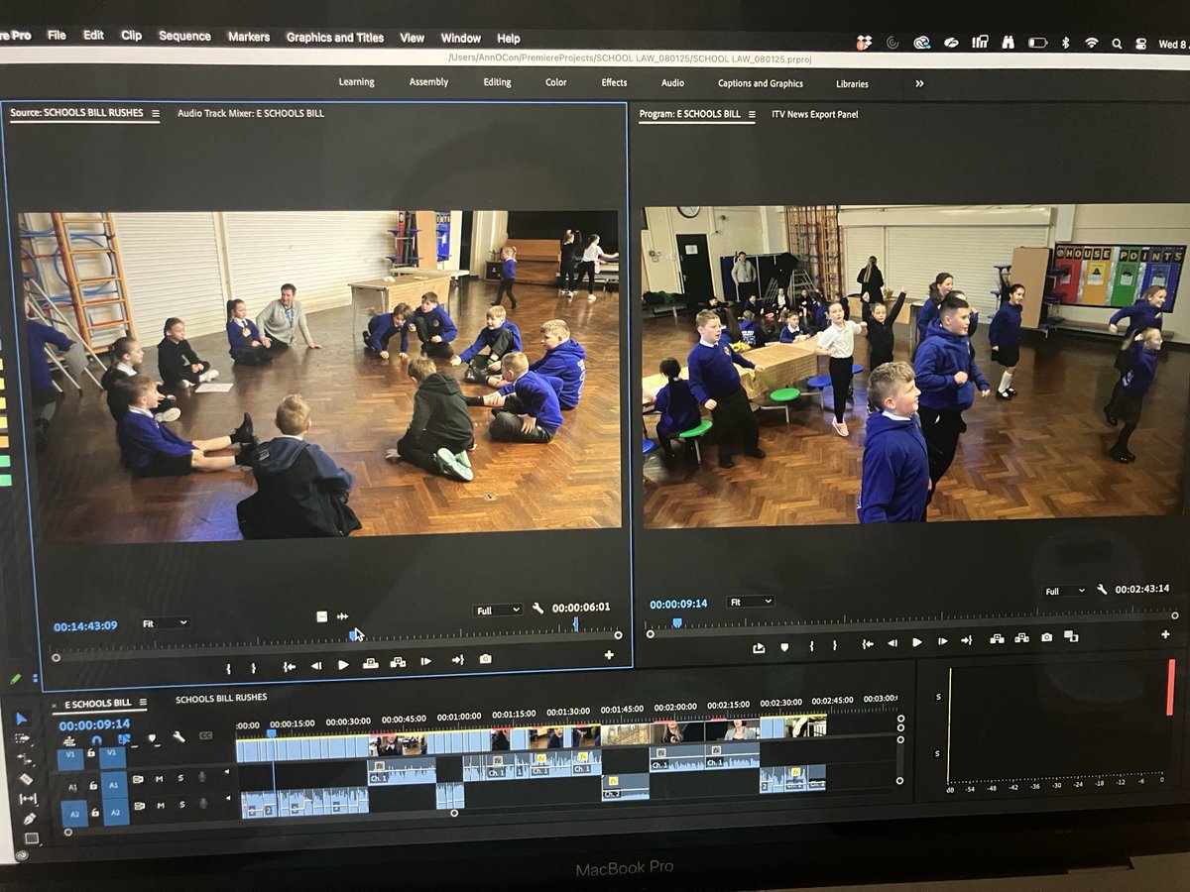1190x892 pixels.
Task: Open Graphics and Titles menu
Action: pos(335,38)
